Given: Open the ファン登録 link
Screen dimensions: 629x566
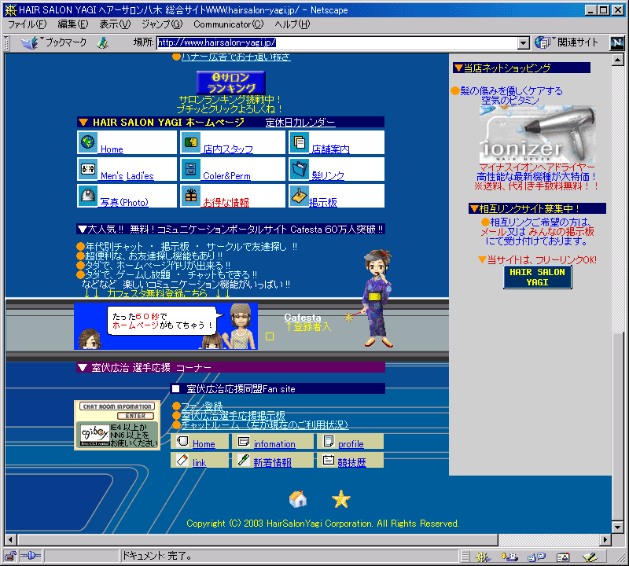Looking at the screenshot, I should pyautogui.click(x=202, y=406).
